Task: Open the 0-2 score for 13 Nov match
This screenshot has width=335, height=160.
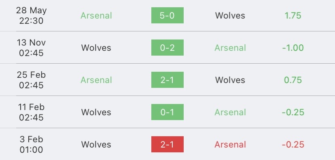Action: pos(167,48)
